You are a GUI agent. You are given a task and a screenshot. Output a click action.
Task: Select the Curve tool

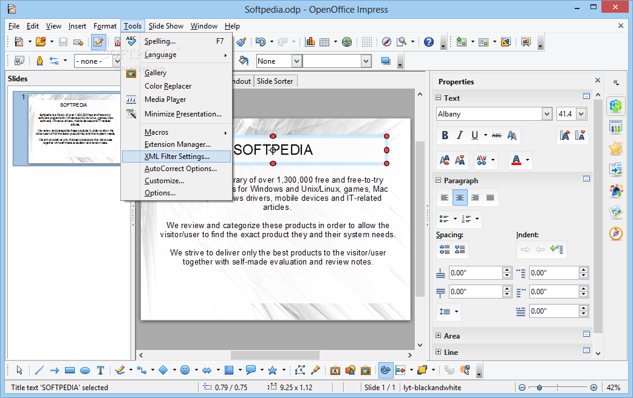pos(120,370)
